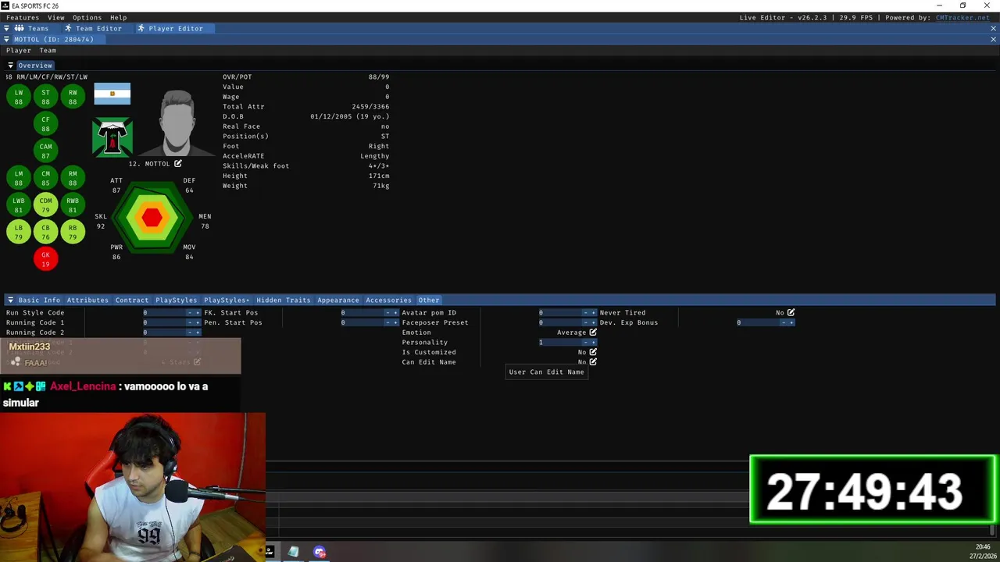The image size is (1000, 562).
Task: Click the red GK 19 rating circle
Action: click(45, 259)
